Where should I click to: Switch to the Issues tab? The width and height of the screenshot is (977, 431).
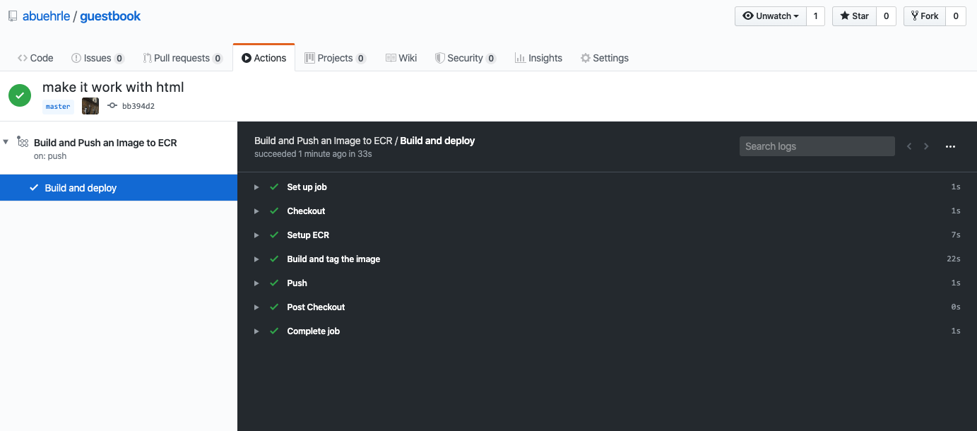pos(98,58)
